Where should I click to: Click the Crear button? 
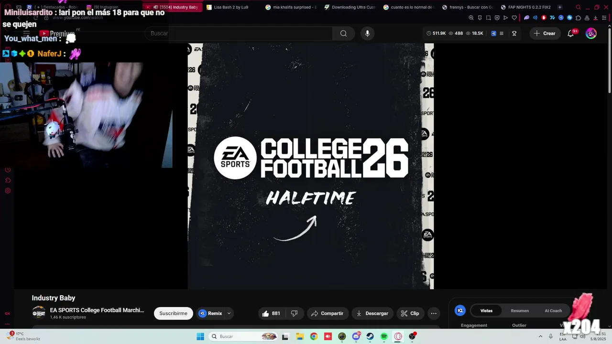coord(545,33)
